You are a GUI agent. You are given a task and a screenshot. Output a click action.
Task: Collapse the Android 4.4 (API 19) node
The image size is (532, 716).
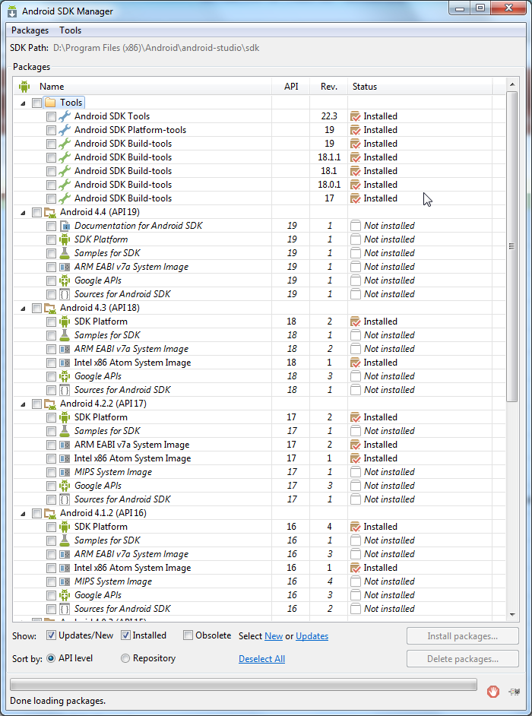coord(23,213)
